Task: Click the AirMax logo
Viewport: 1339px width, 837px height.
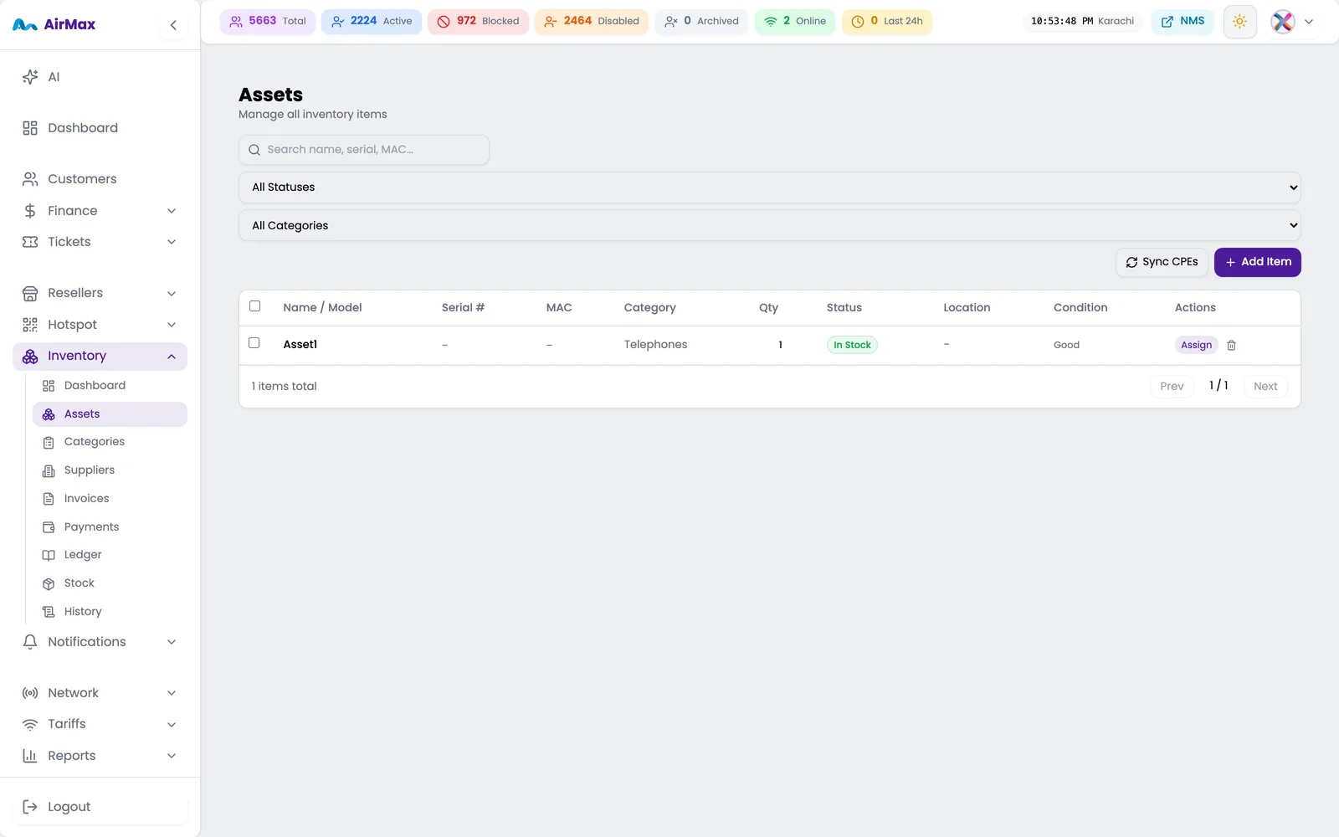Action: [54, 25]
